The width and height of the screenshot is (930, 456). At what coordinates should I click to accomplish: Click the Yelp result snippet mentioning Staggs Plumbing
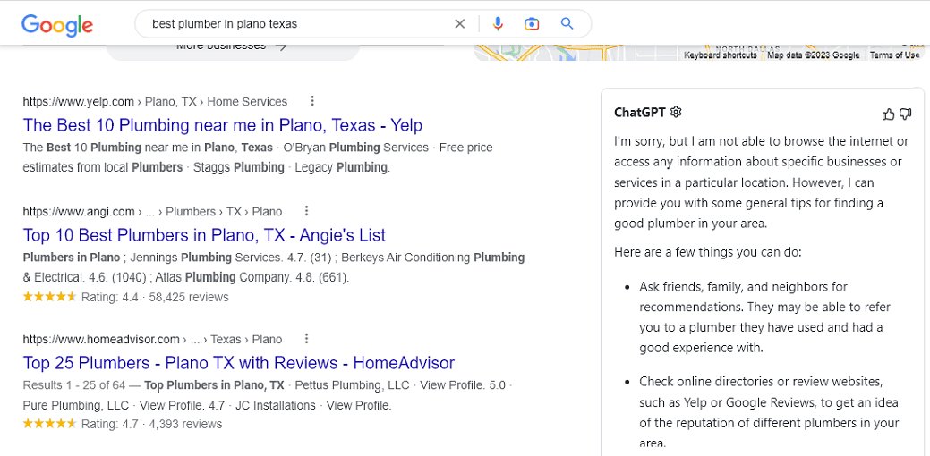[258, 157]
